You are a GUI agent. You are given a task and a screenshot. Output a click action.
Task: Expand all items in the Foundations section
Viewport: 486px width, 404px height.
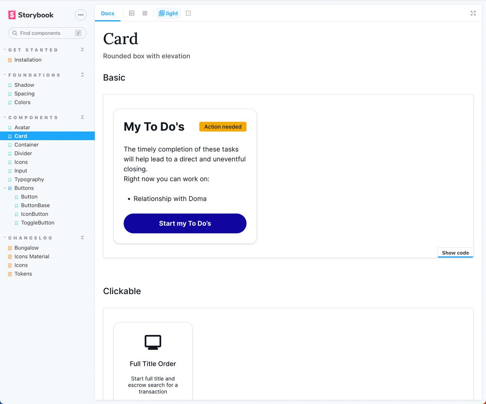(82, 75)
